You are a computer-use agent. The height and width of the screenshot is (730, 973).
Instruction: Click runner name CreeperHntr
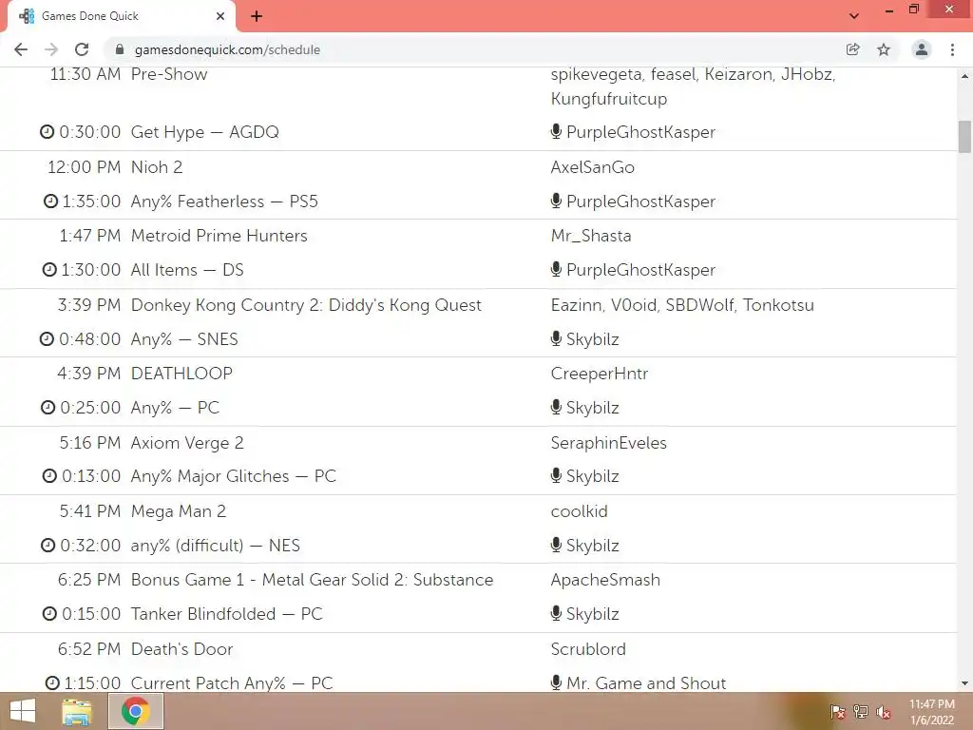pyautogui.click(x=600, y=373)
